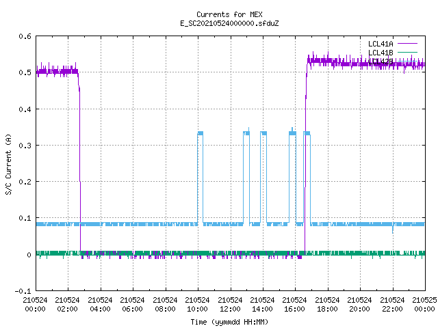Click the chart title 'Currents for MEX'

(x=229, y=14)
